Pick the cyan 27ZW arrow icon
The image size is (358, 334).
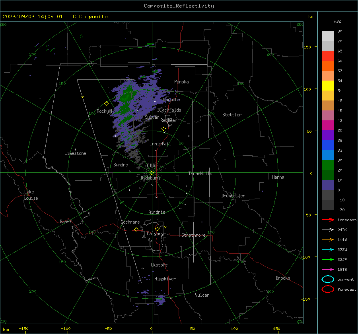[x=328, y=250]
